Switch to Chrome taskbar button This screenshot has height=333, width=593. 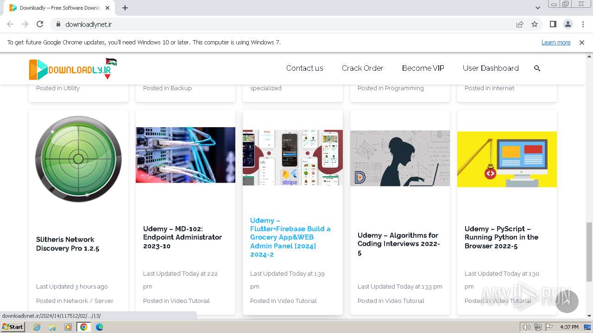click(84, 327)
